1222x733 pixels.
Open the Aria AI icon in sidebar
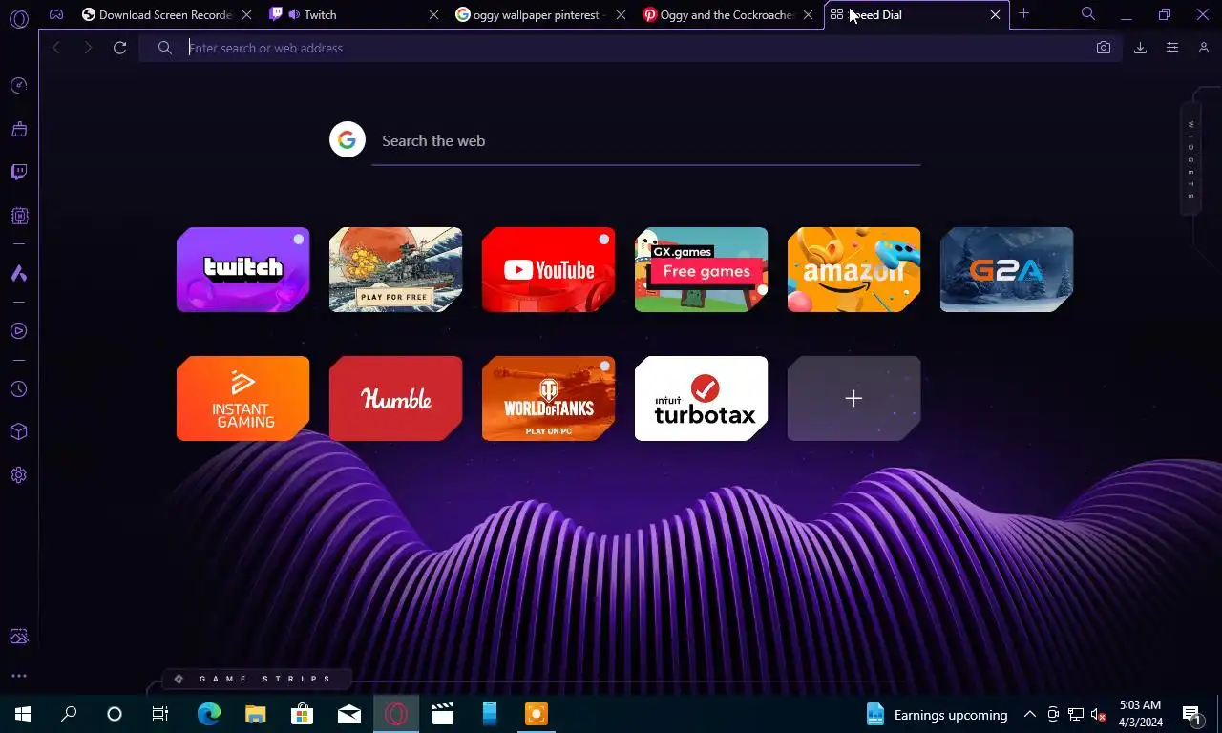coord(18,274)
